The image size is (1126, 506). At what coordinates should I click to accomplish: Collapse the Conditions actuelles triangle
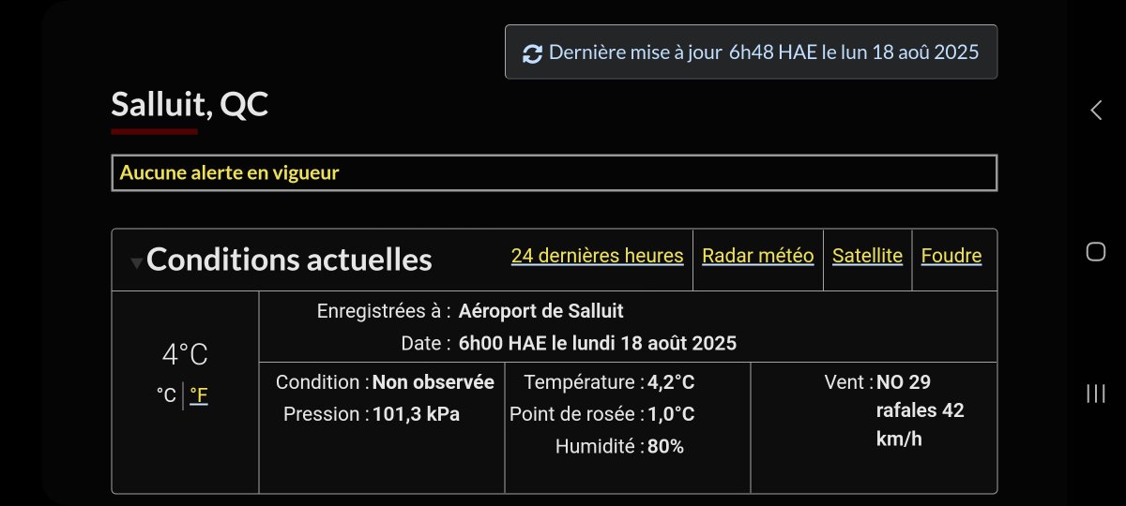tap(137, 263)
